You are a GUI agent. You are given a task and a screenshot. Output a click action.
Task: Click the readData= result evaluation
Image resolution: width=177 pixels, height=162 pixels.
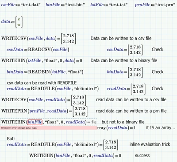point(126,89)
